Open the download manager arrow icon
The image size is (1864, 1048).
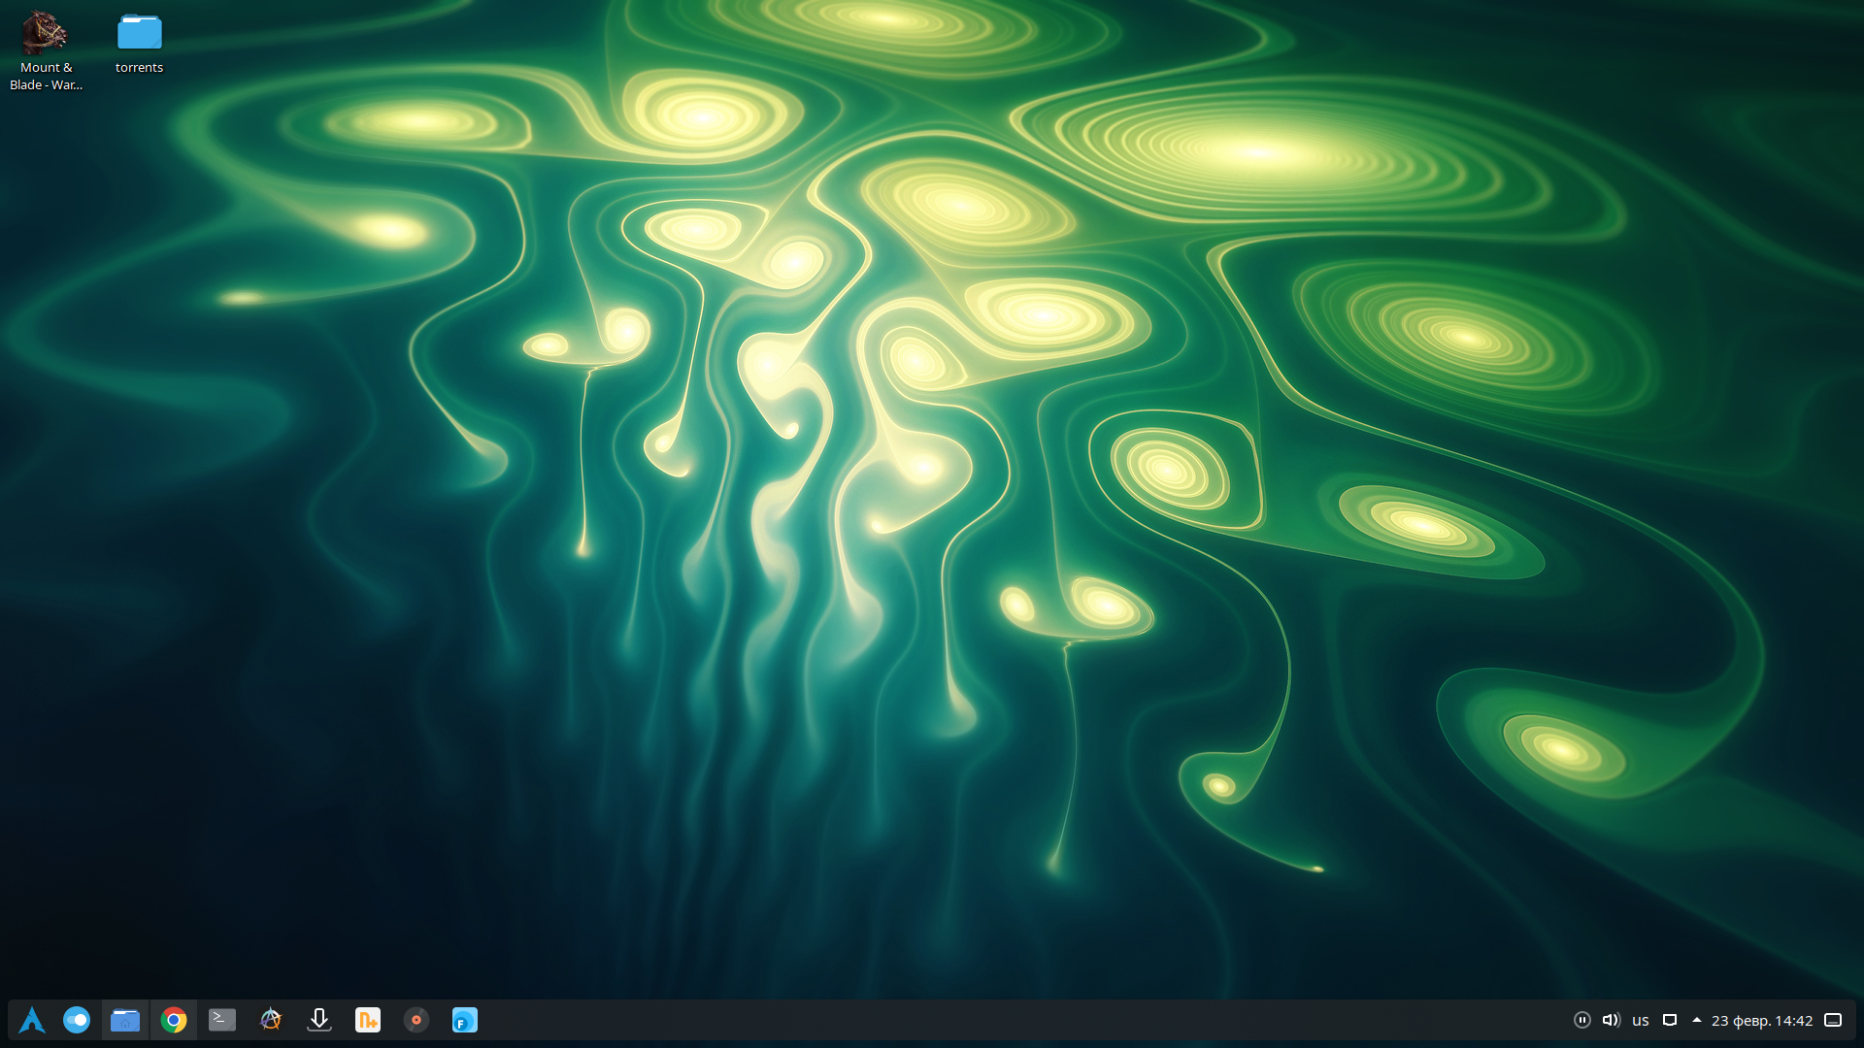point(319,1020)
